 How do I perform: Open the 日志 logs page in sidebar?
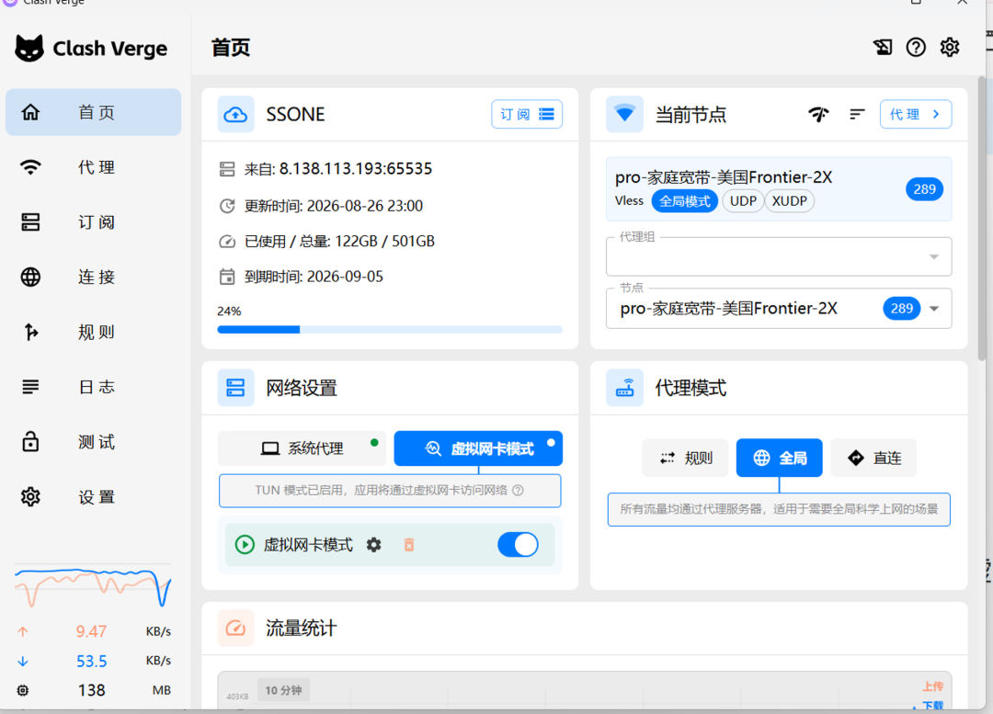pos(93,387)
